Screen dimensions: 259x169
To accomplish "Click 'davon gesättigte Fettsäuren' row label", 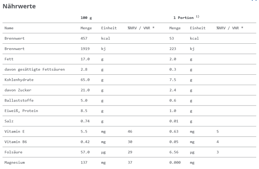I will click(x=35, y=69).
